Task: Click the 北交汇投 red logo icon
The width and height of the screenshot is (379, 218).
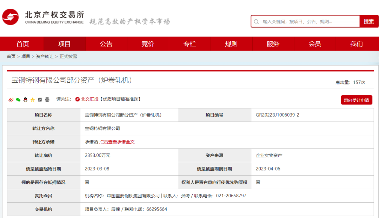Action: coord(77,99)
